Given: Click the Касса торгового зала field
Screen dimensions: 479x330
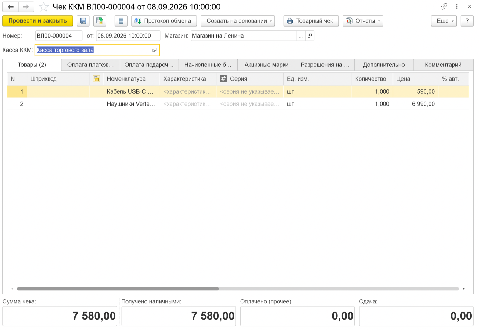Looking at the screenshot, I should [x=93, y=50].
